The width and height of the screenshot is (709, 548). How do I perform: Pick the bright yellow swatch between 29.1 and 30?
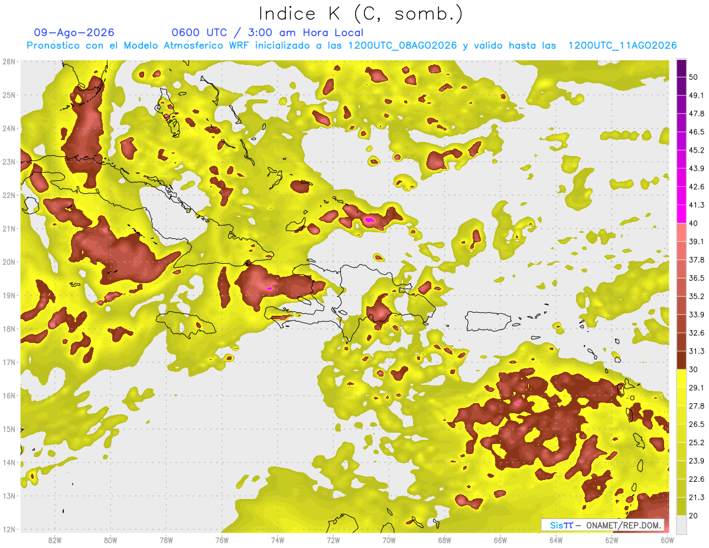tap(681, 379)
